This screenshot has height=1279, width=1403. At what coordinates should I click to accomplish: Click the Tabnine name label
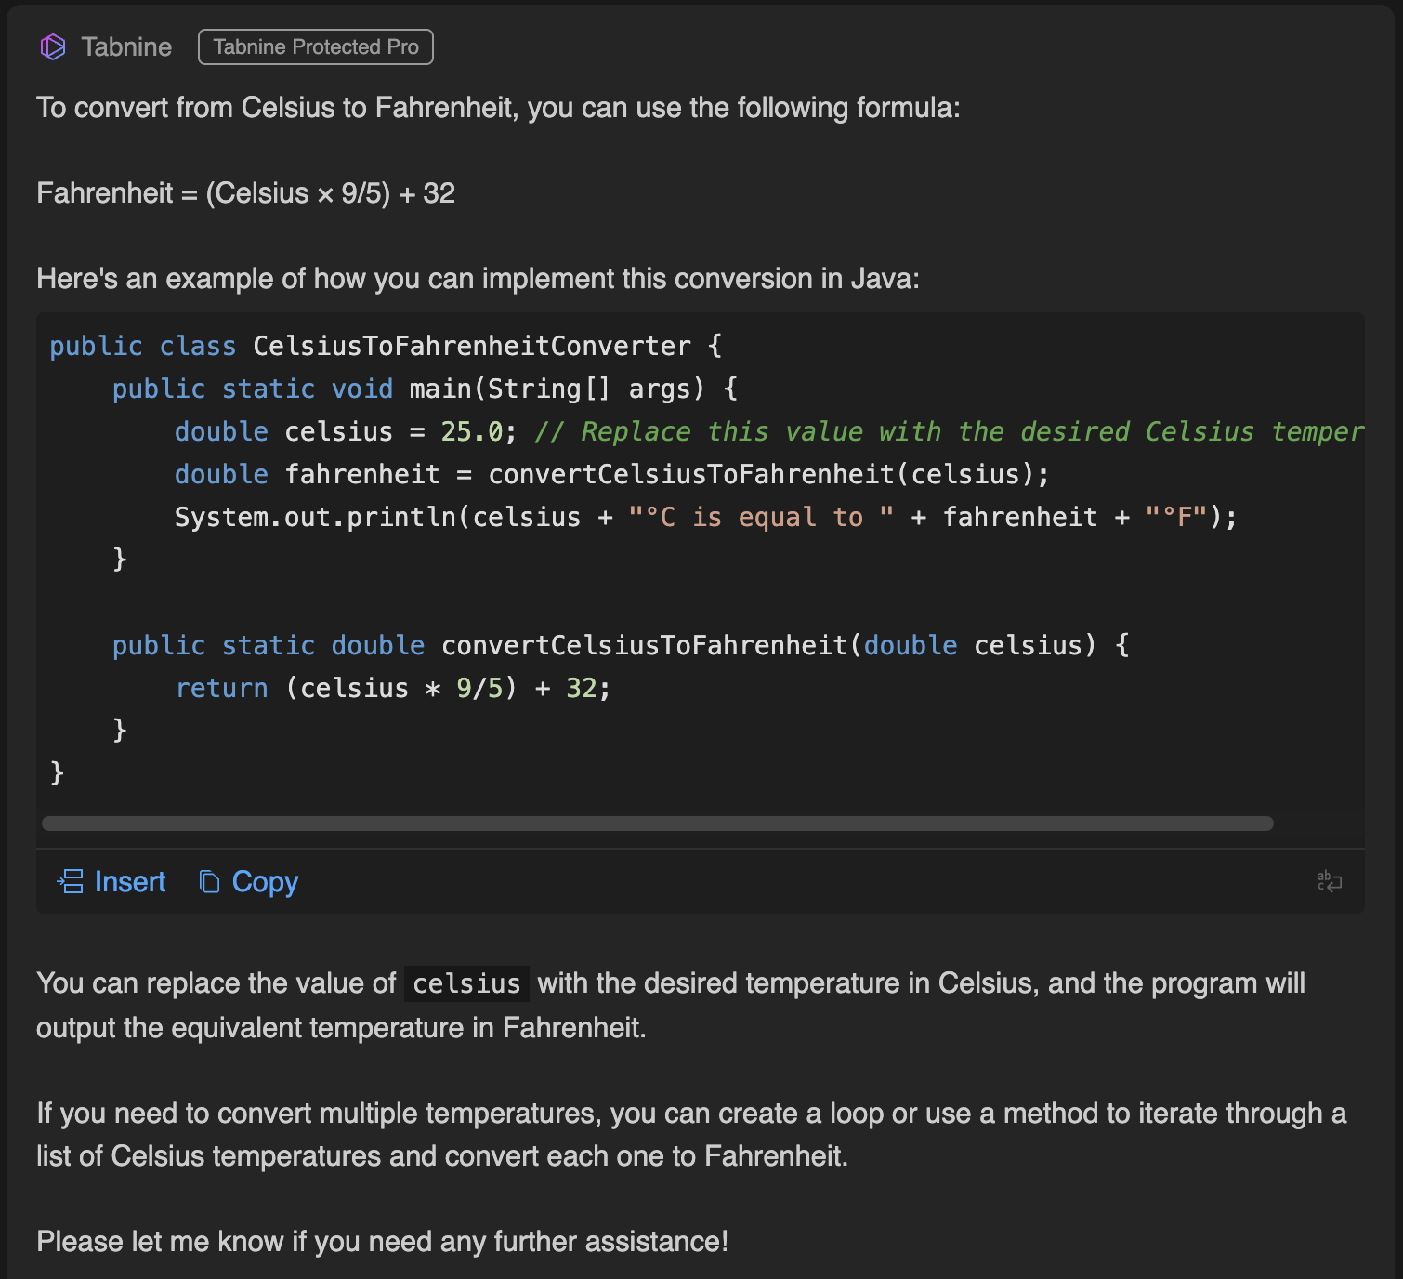click(126, 47)
